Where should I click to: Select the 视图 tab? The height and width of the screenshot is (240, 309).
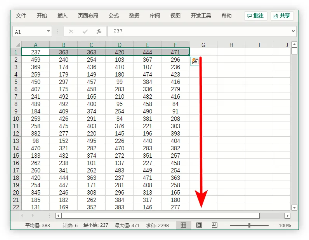click(x=175, y=16)
